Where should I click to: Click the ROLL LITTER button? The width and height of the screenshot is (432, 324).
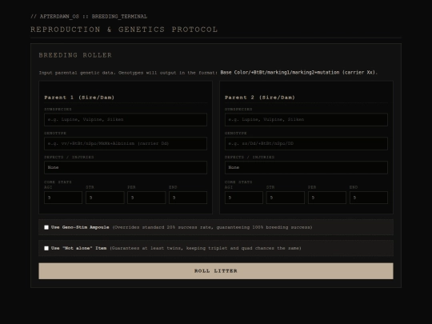216,271
